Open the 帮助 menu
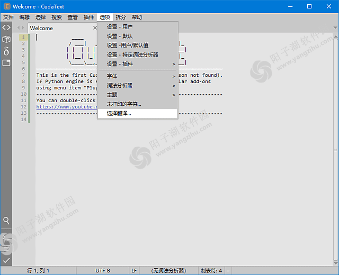This screenshot has width=339, height=275. pyautogui.click(x=137, y=17)
